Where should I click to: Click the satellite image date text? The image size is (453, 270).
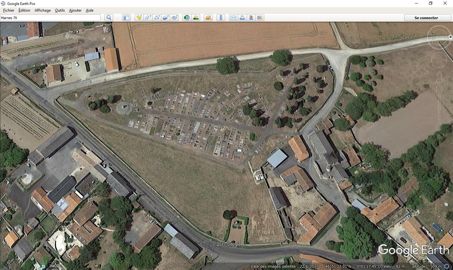point(284,266)
